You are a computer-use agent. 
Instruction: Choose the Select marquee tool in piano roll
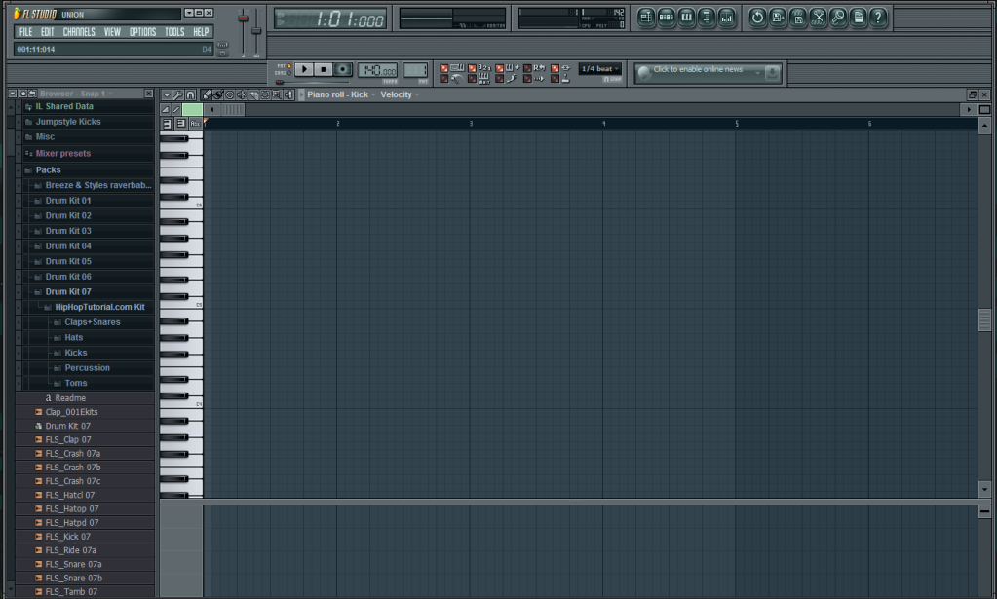coord(265,94)
